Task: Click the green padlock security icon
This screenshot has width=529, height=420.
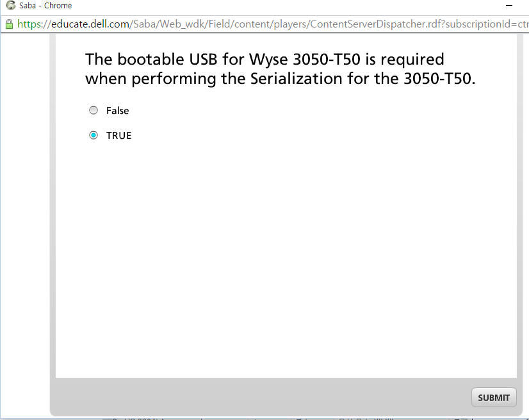Action: [9, 24]
